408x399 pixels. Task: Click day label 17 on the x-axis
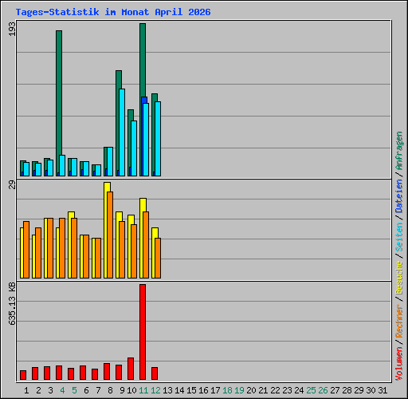(x=215, y=390)
